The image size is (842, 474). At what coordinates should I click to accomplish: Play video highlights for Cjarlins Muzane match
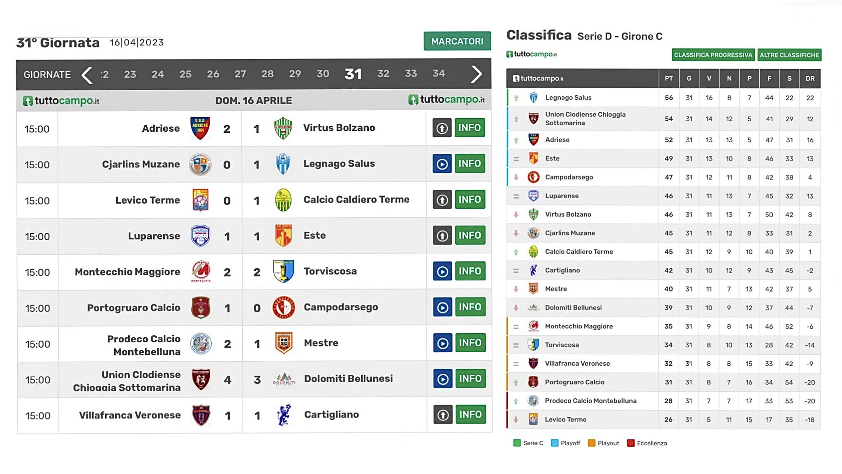pos(442,164)
